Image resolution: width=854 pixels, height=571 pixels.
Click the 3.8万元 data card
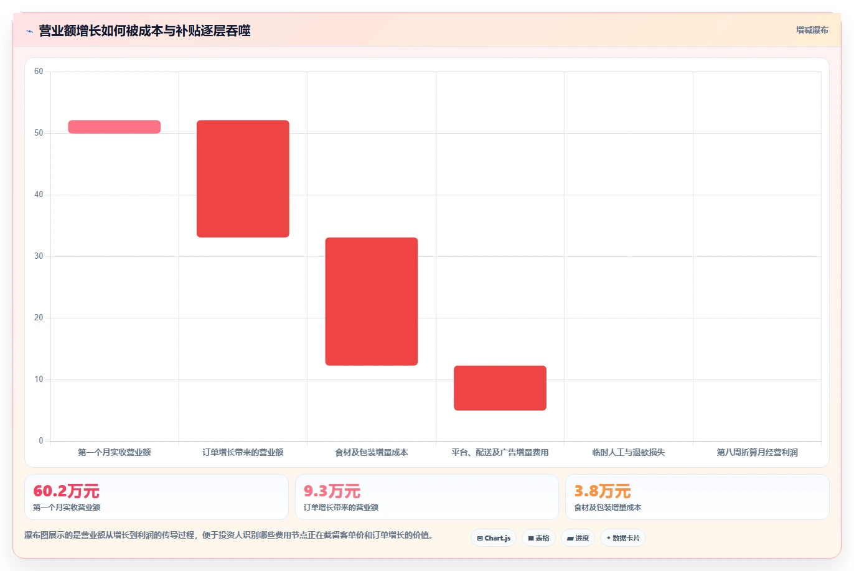(697, 497)
